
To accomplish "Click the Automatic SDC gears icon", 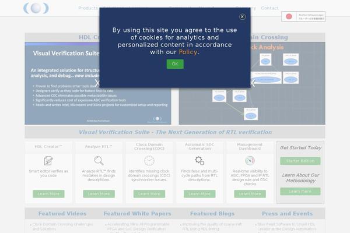I will click(199, 161).
